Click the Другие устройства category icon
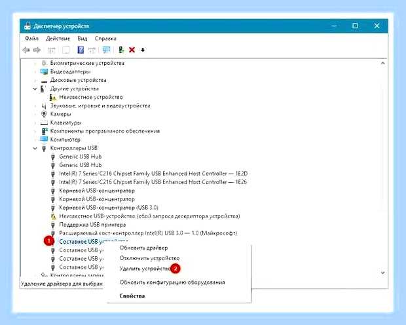 point(43,88)
